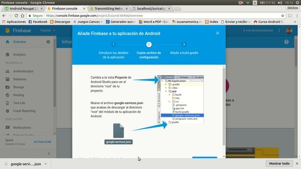Open the Tutorial project dropdown

point(48,30)
